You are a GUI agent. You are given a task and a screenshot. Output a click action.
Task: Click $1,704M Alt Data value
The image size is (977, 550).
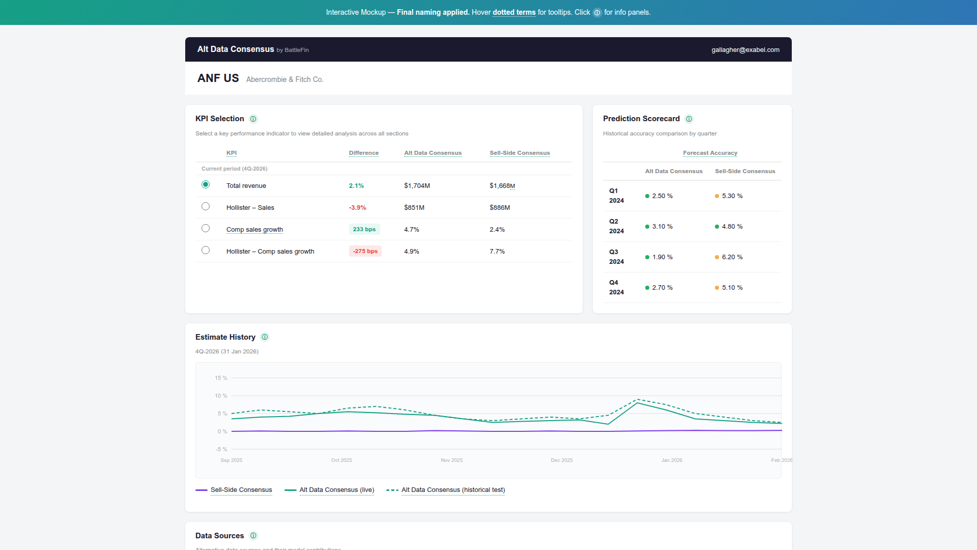[417, 186]
